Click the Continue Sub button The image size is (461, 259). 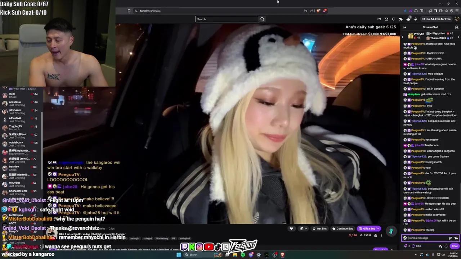[x=343, y=228]
